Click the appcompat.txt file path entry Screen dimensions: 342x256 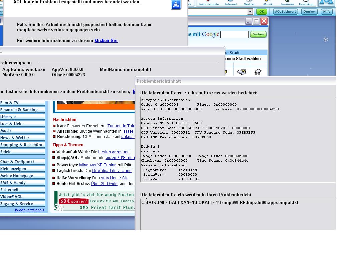[x=220, y=202]
